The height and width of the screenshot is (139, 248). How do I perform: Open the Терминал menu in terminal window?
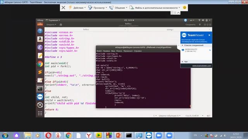click(x=128, y=51)
